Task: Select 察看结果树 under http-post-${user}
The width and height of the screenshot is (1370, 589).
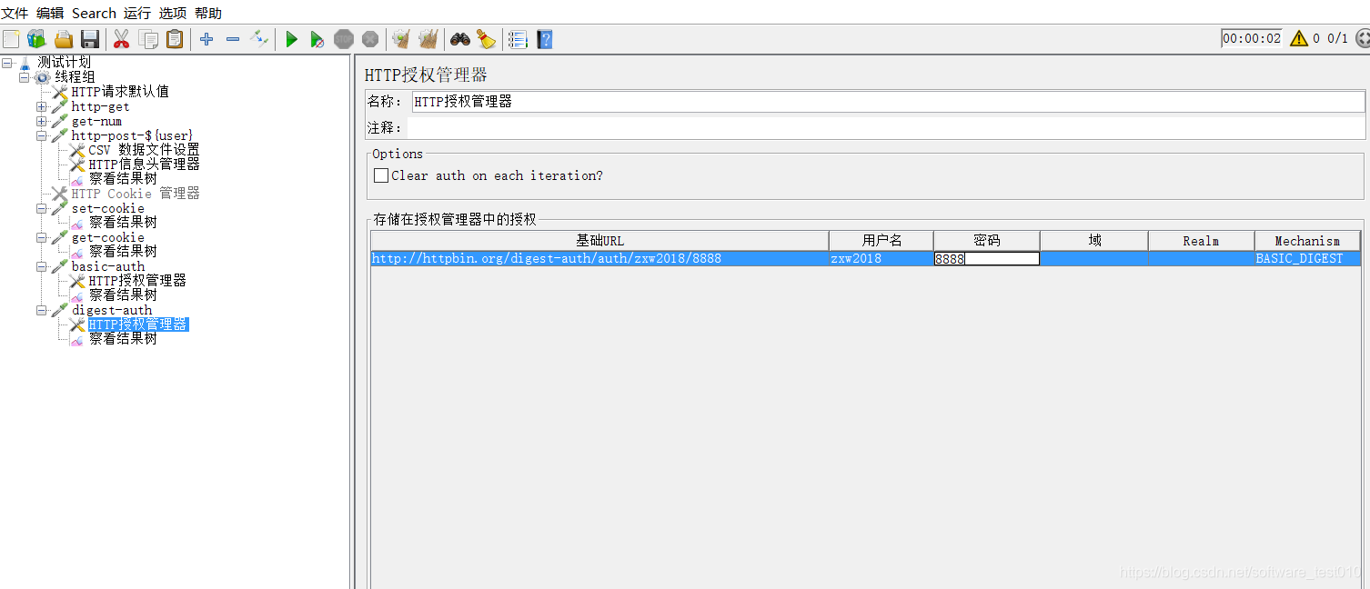Action: coord(123,179)
